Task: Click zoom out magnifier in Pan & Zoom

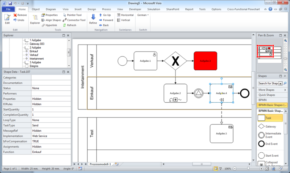Action: pyautogui.click(x=285, y=70)
